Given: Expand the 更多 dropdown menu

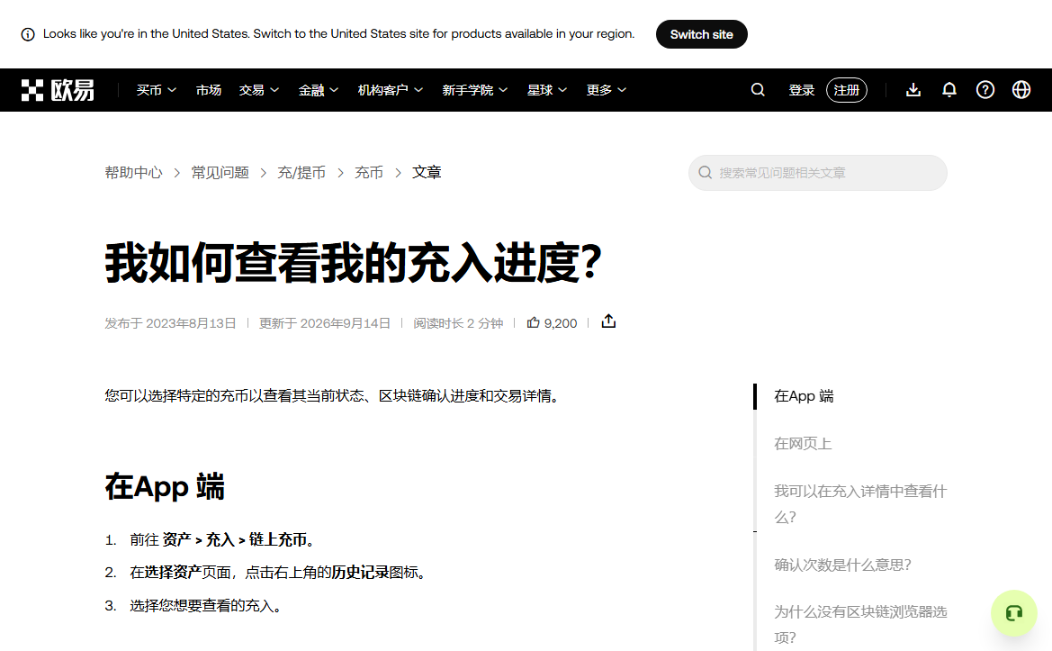Looking at the screenshot, I should click(607, 90).
